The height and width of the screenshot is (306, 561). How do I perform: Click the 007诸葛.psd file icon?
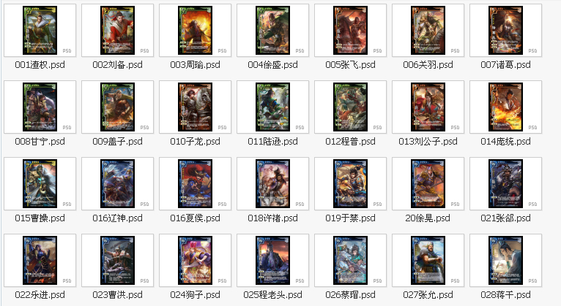[505, 31]
